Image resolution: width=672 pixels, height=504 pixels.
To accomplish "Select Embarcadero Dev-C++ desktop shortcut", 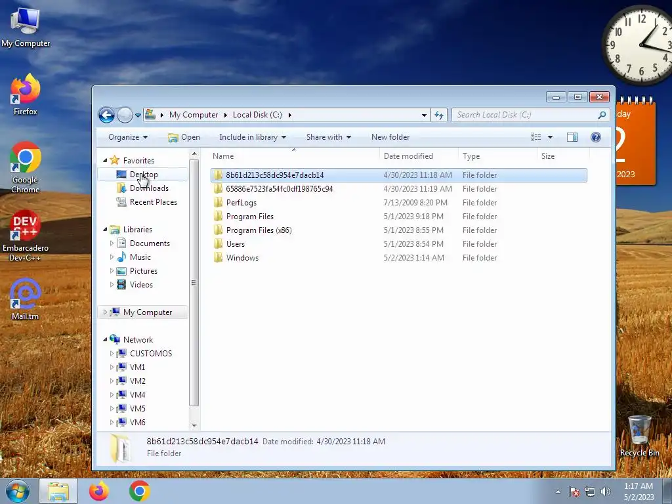I will (26, 236).
